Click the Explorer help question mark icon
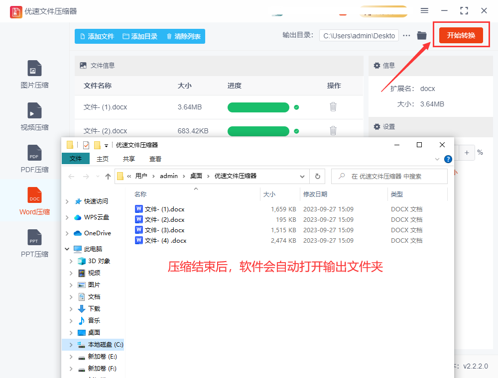498x378 pixels. tap(448, 159)
